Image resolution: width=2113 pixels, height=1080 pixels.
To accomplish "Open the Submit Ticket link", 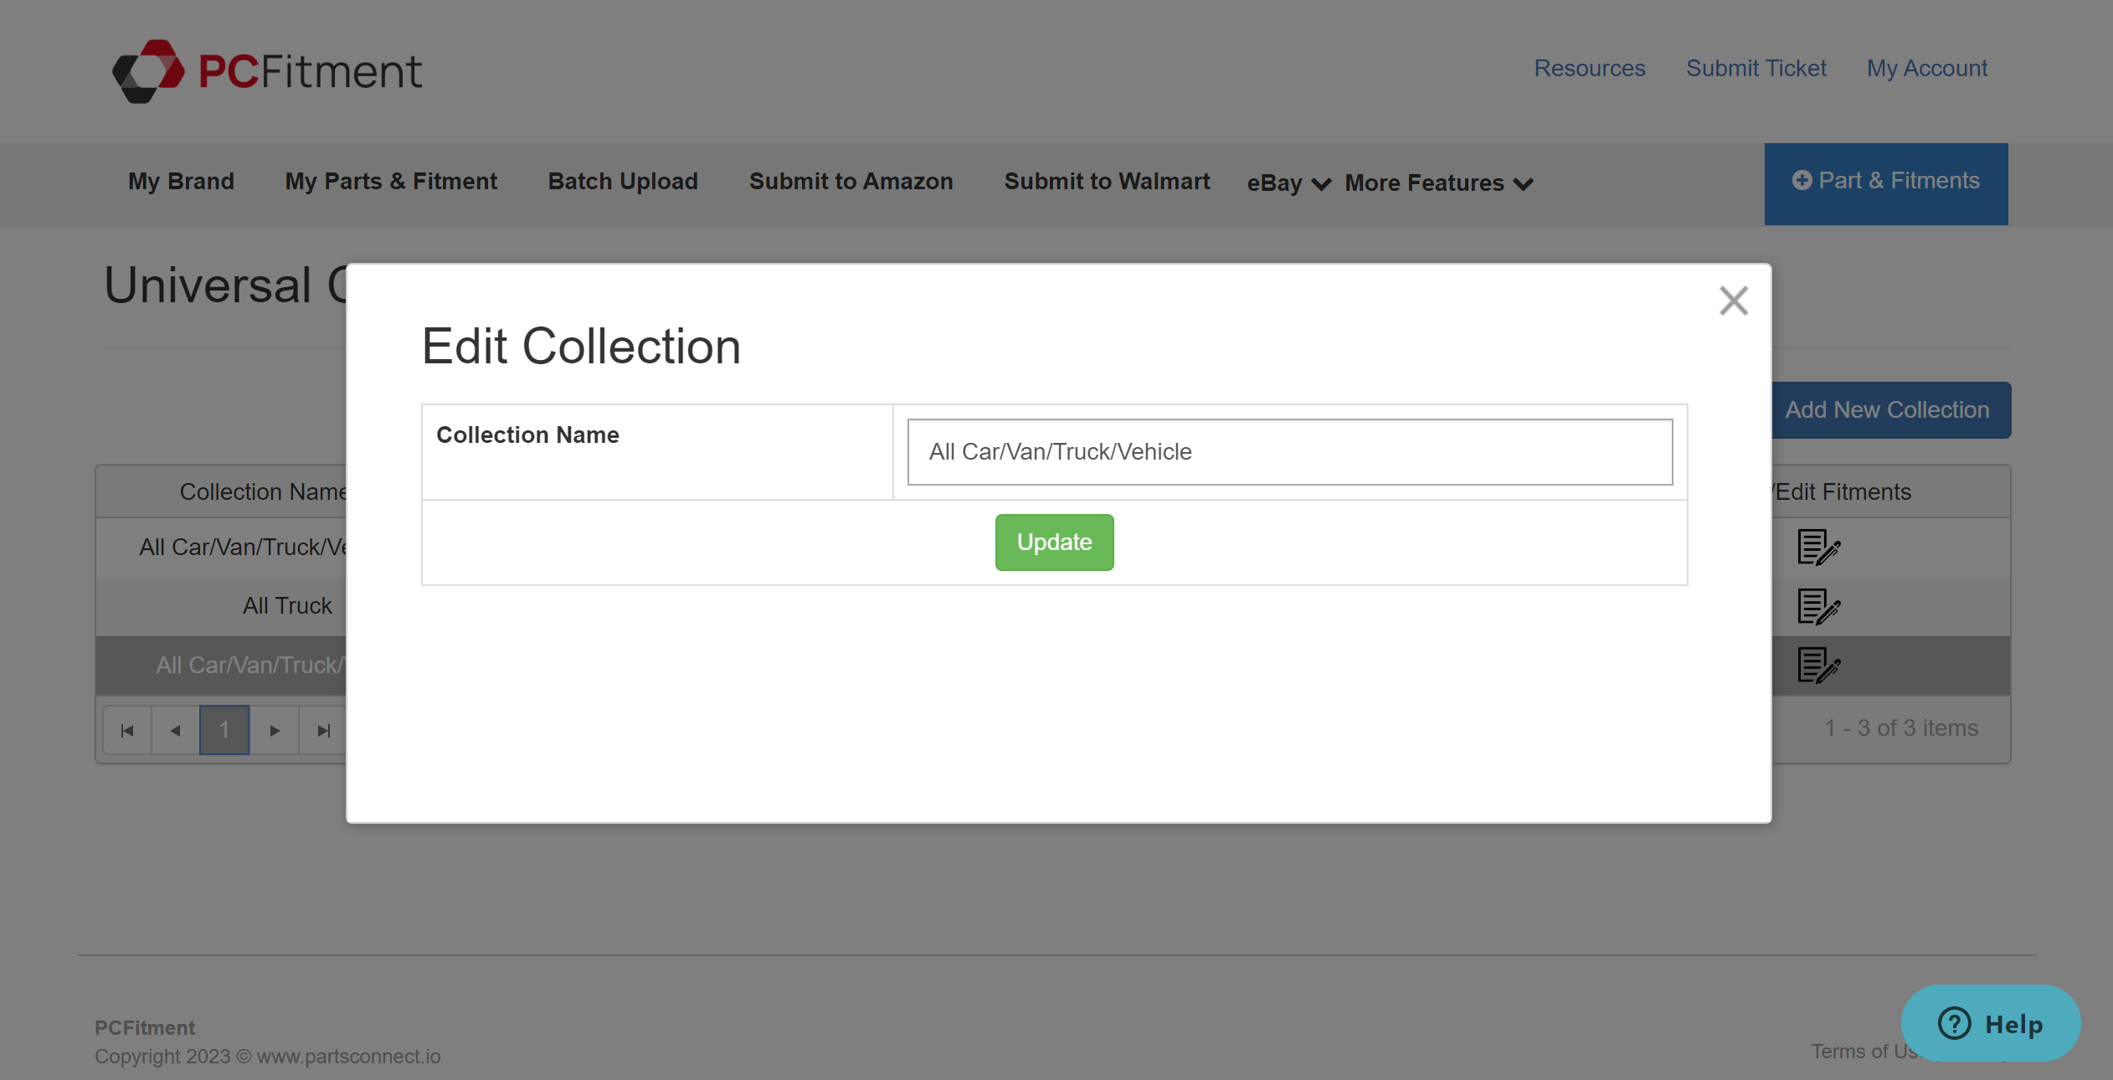I will click(1756, 68).
